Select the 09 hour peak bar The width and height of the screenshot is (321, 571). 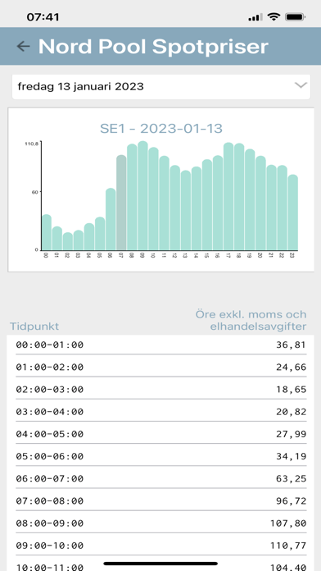(x=142, y=196)
